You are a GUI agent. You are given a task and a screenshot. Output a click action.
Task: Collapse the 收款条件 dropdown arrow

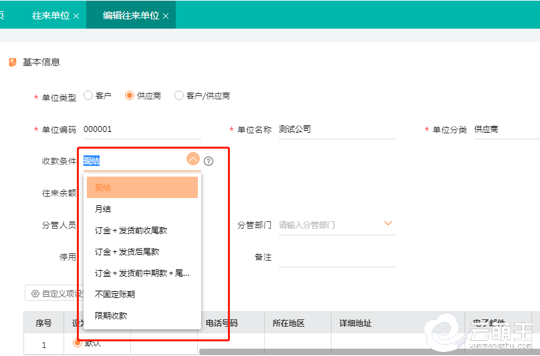(x=192, y=159)
